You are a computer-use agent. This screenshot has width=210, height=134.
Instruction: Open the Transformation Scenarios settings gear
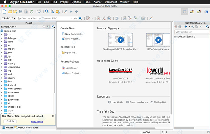point(208,27)
